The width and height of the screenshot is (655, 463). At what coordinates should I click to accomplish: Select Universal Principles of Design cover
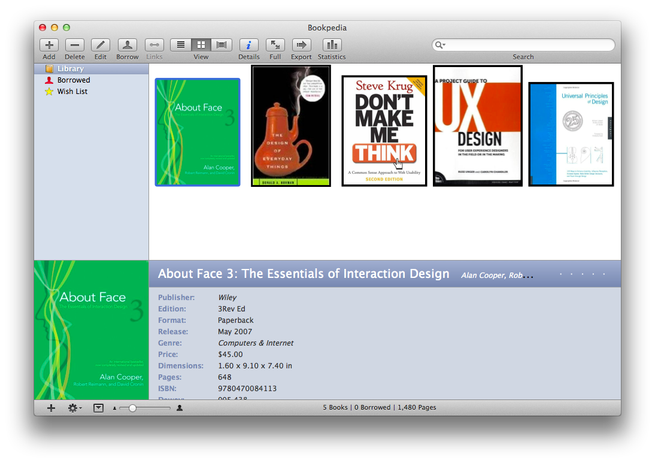click(571, 134)
